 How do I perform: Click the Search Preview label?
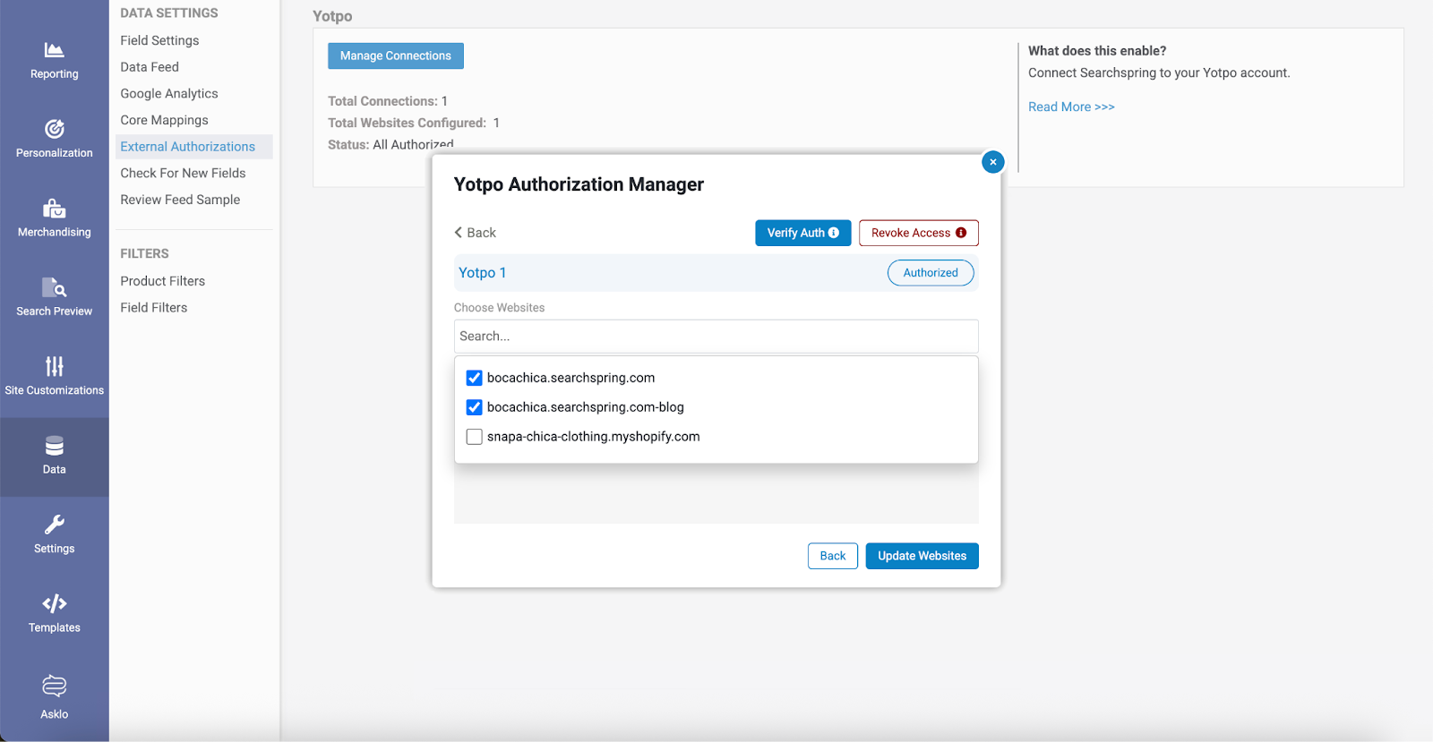(54, 311)
